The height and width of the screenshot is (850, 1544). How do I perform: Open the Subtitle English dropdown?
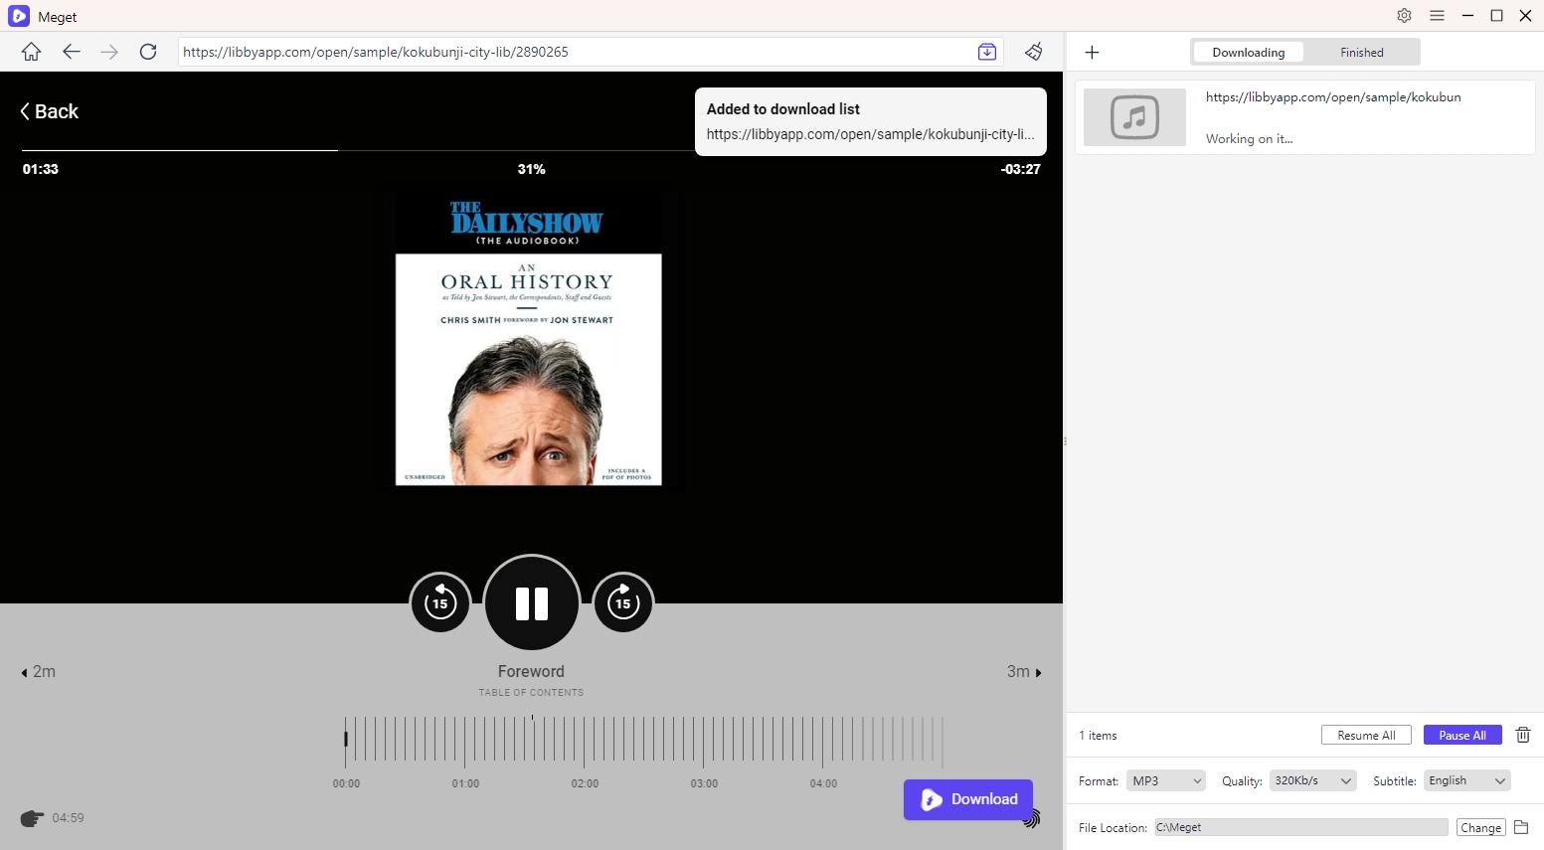pyautogui.click(x=1466, y=780)
